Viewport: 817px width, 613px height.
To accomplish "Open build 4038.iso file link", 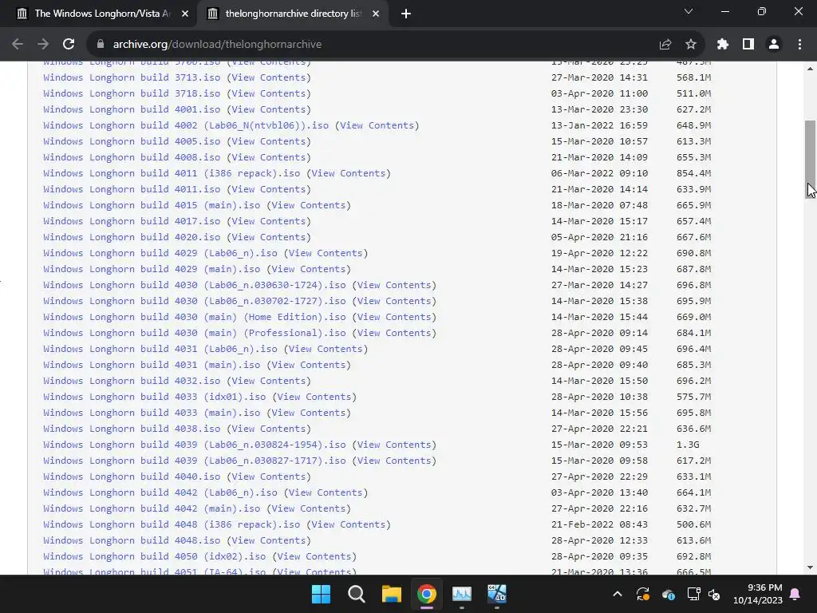I will [x=132, y=429].
